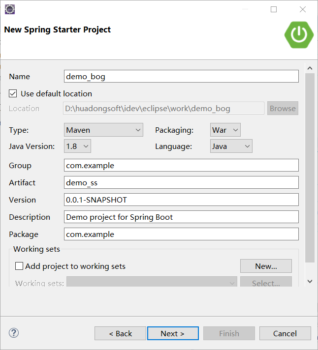This screenshot has width=318, height=350.
Task: Open the Language dropdown showing Java
Action: 231,146
